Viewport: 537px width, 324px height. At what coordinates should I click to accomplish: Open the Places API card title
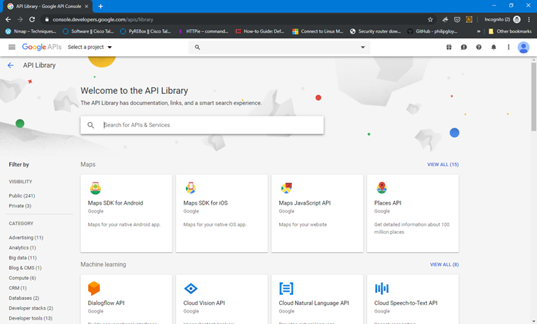[388, 203]
